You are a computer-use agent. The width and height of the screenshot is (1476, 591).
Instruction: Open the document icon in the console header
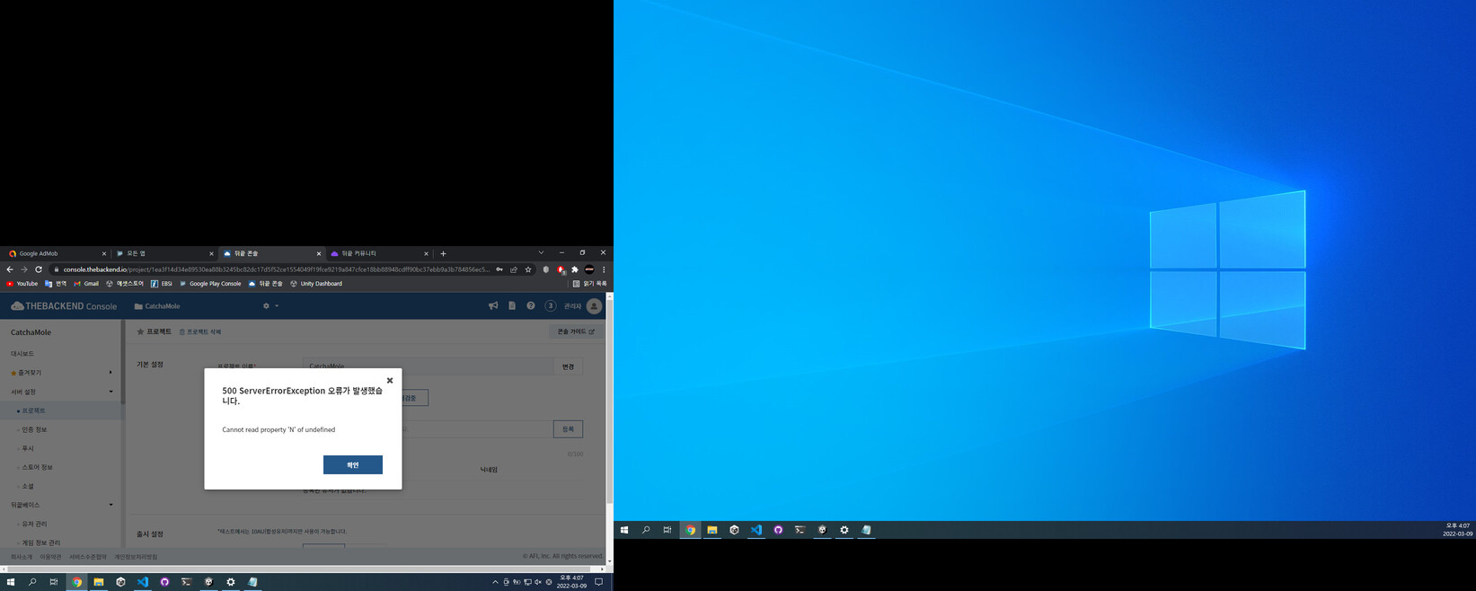(512, 306)
